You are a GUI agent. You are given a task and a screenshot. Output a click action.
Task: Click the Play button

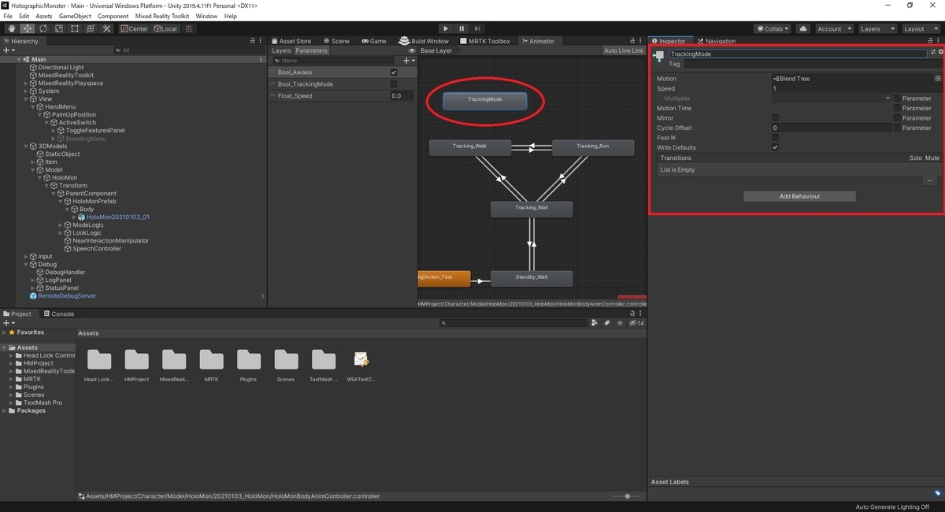446,29
